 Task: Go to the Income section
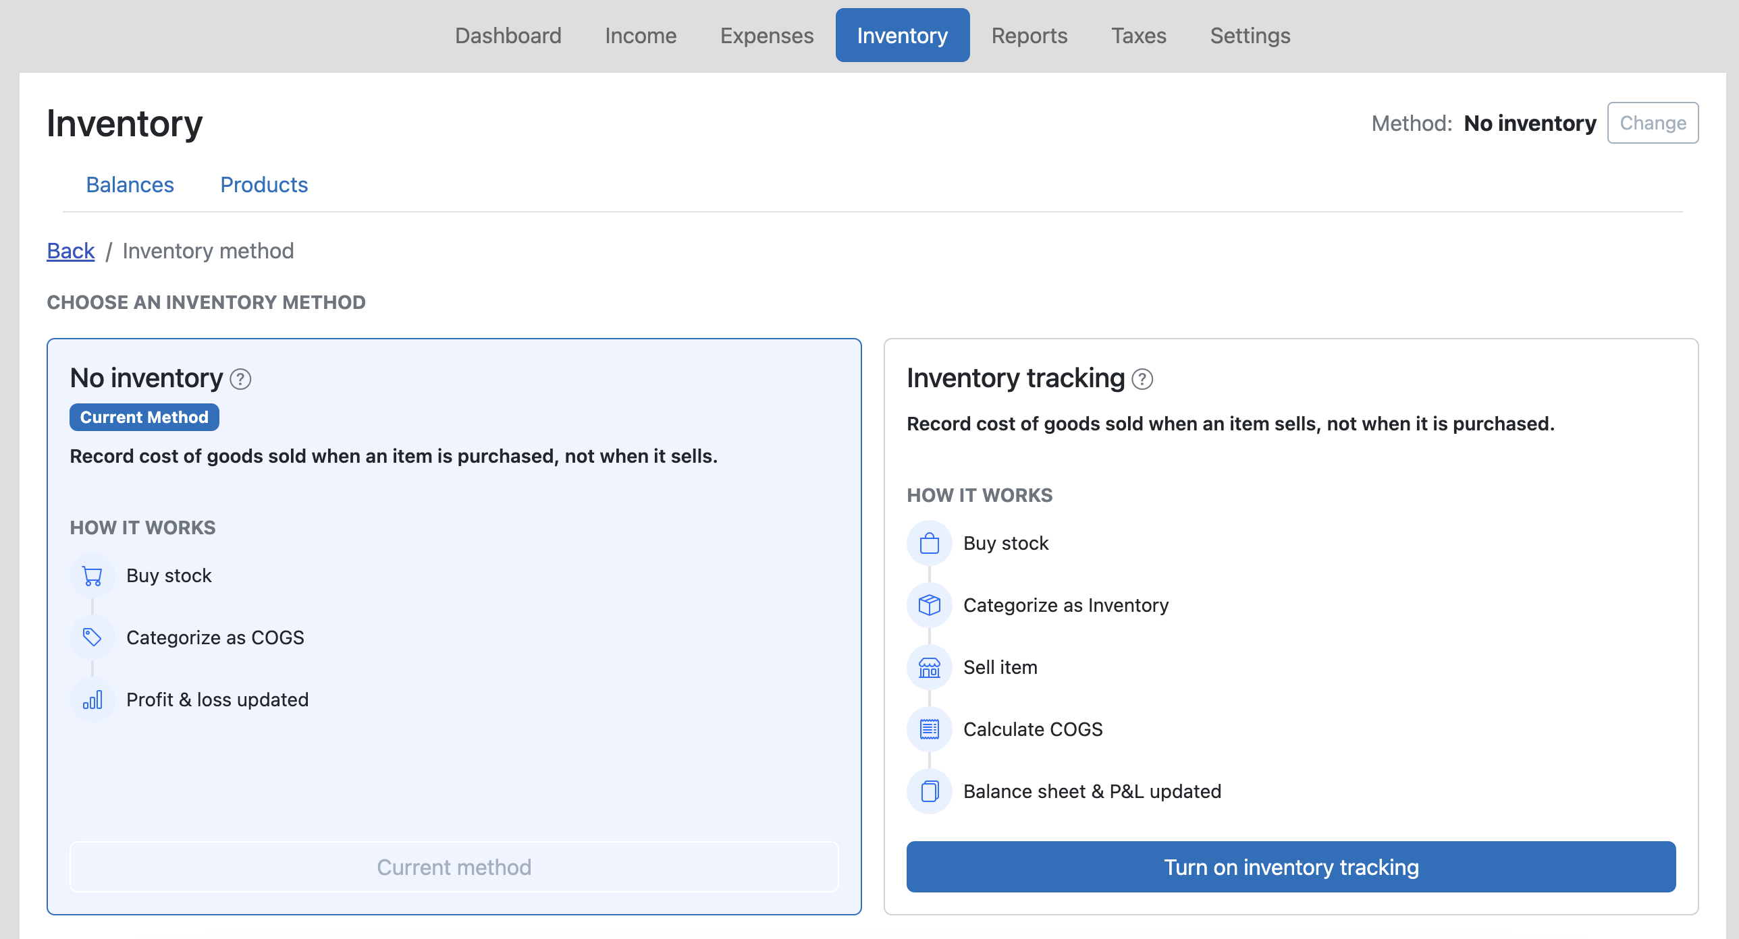coord(641,35)
